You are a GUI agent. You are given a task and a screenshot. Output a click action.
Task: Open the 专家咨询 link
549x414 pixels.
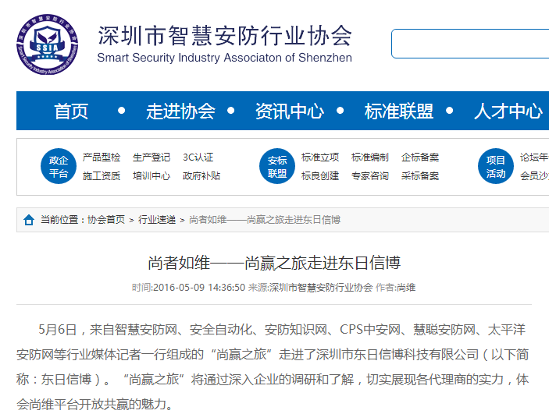[370, 175]
